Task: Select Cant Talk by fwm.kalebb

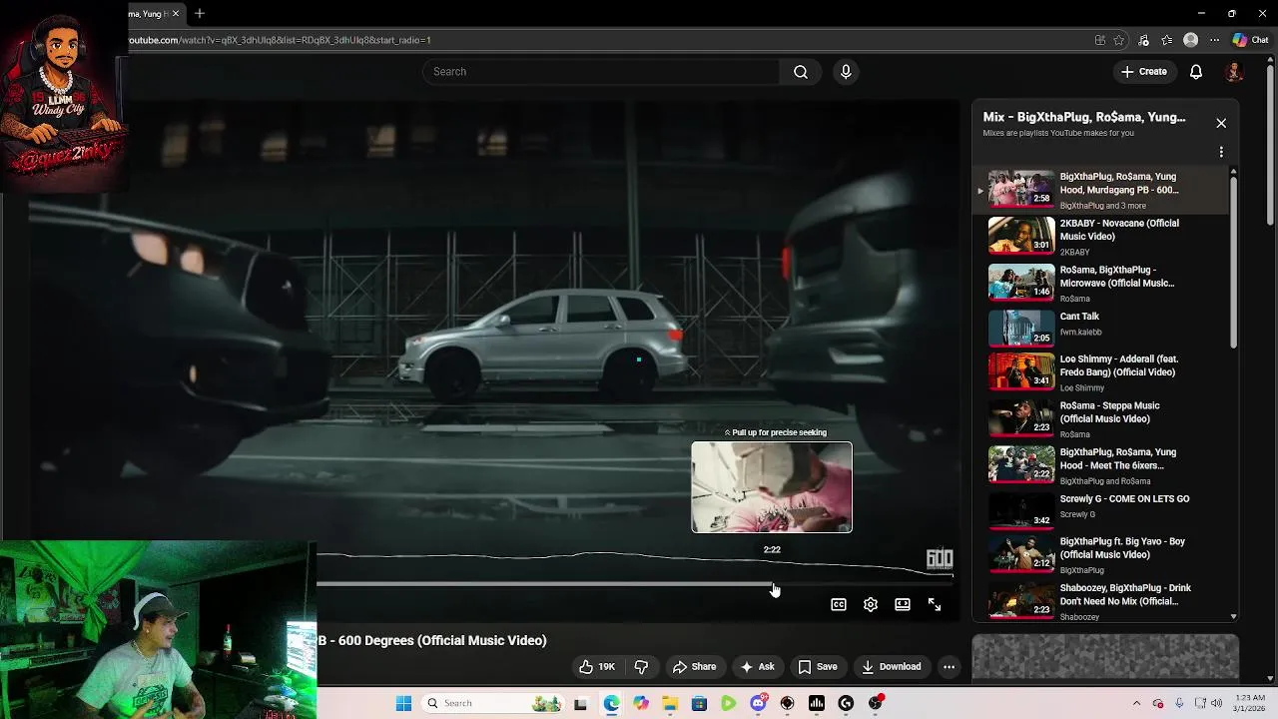Action: point(1101,330)
